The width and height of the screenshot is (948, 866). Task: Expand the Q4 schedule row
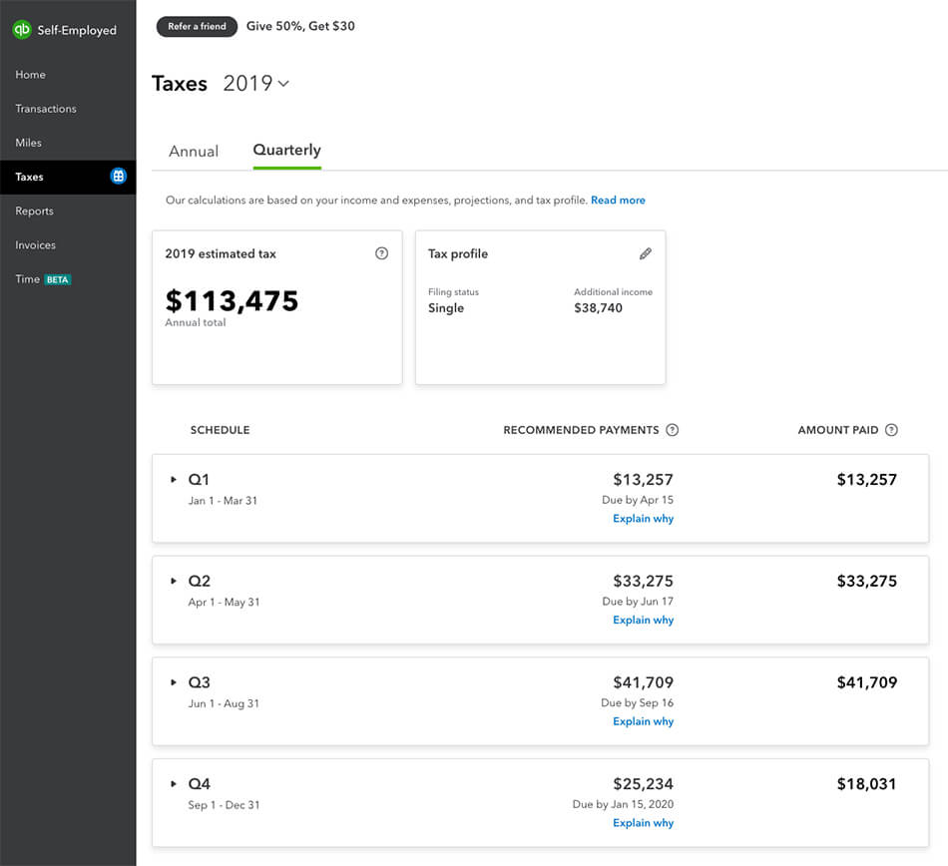click(x=174, y=784)
